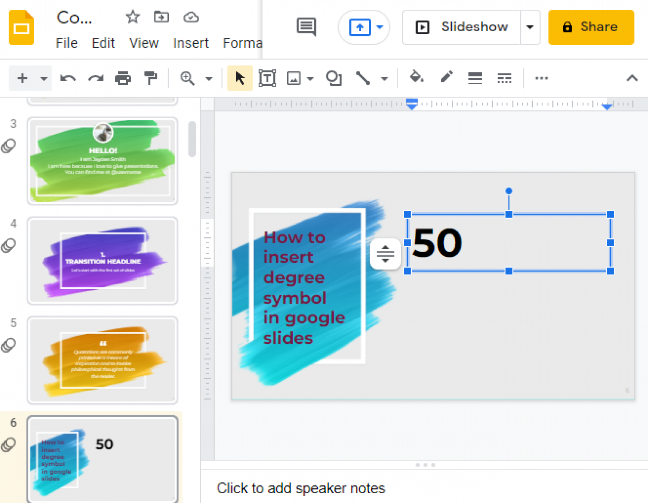
Task: Expand the Line type dropdown arrow
Action: coord(384,79)
